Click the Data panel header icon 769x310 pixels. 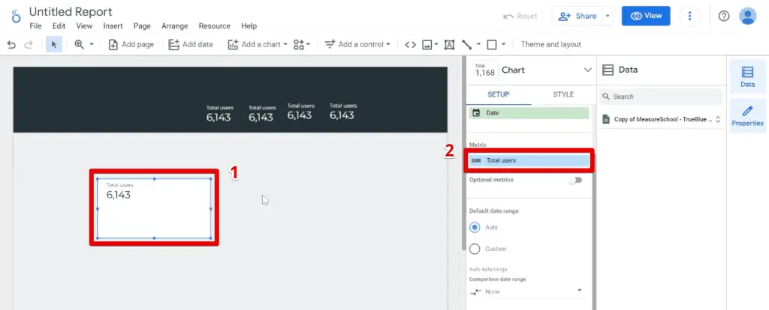pos(608,70)
